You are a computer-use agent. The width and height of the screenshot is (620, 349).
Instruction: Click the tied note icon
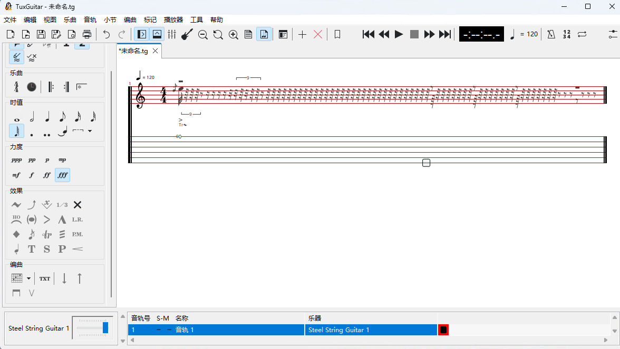[x=62, y=131]
